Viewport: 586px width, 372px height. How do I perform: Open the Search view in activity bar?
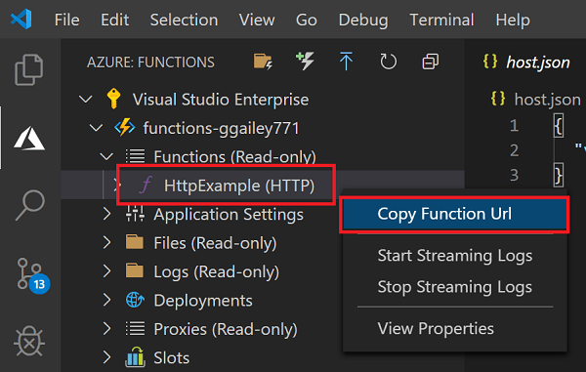tap(30, 205)
